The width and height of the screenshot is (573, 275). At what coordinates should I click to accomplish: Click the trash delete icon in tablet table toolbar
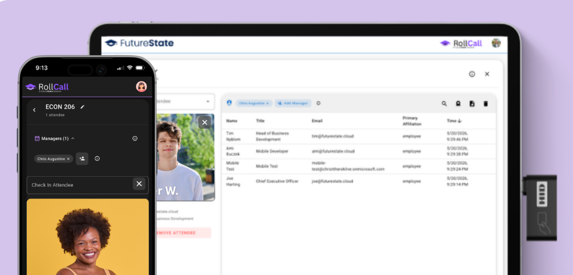click(486, 104)
